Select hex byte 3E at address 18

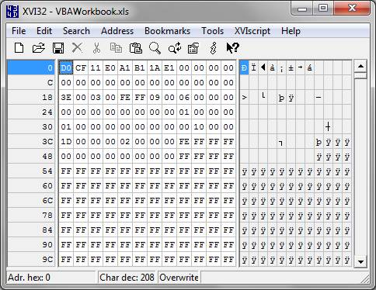(x=66, y=98)
